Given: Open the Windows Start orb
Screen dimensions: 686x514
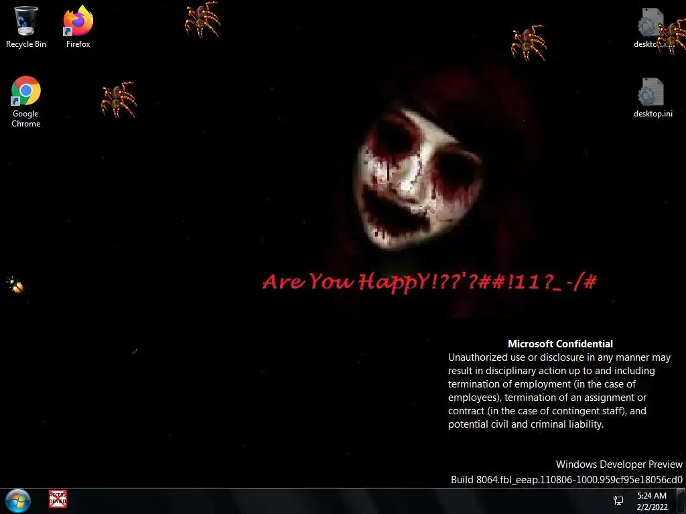Looking at the screenshot, I should pyautogui.click(x=18, y=501).
